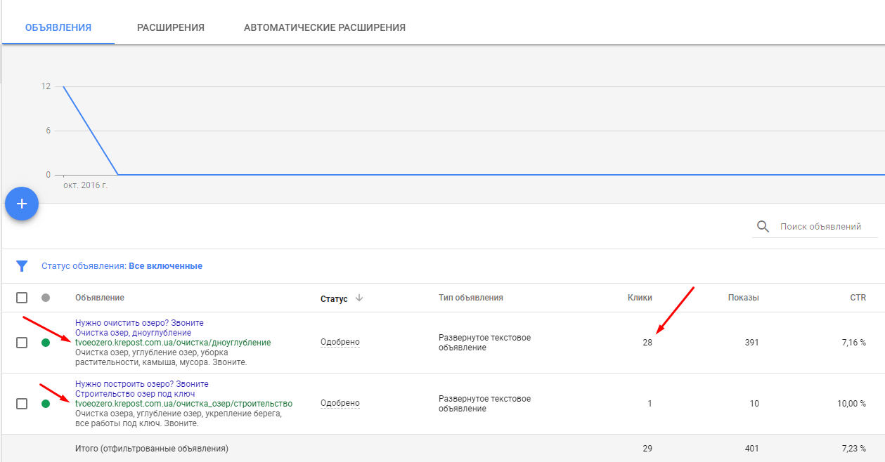Switch to the ОБЪЯВЛЕНИЯ tab

click(58, 27)
